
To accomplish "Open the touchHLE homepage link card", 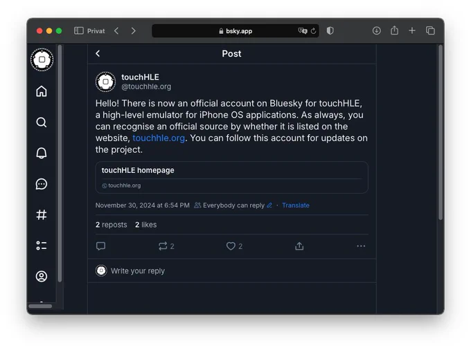I will pos(231,177).
